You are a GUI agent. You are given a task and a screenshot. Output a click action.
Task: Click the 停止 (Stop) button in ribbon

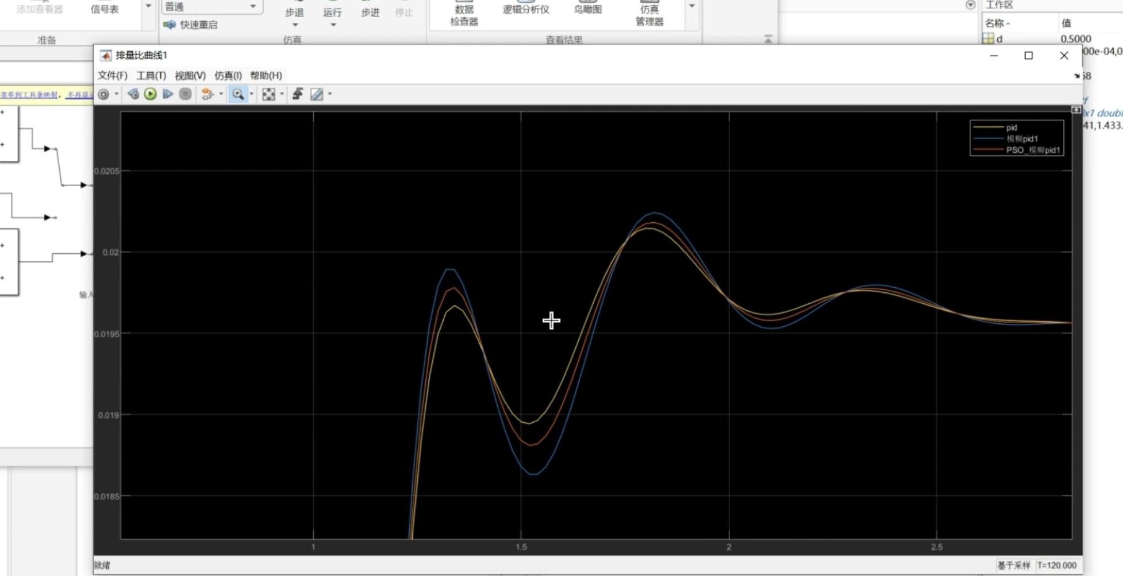click(x=404, y=13)
